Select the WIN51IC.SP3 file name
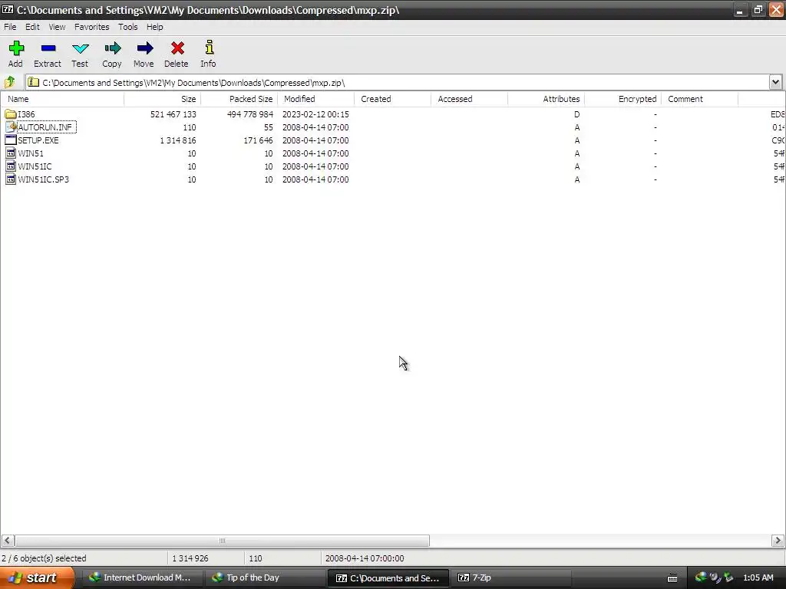This screenshot has width=786, height=589. click(x=44, y=179)
